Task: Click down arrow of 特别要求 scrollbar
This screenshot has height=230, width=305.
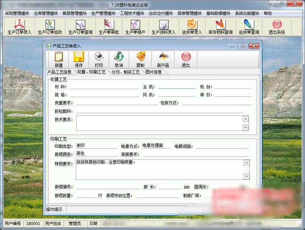Action: tap(247, 176)
